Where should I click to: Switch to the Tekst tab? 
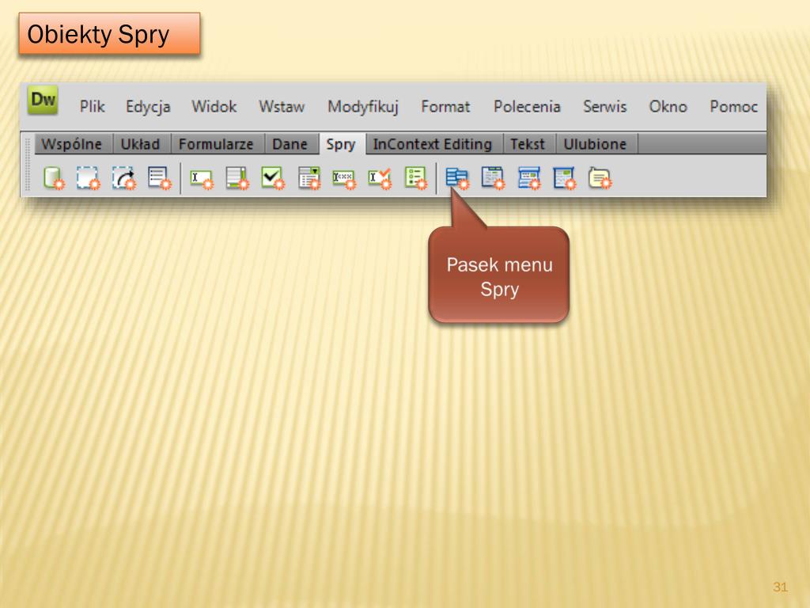pos(528,144)
